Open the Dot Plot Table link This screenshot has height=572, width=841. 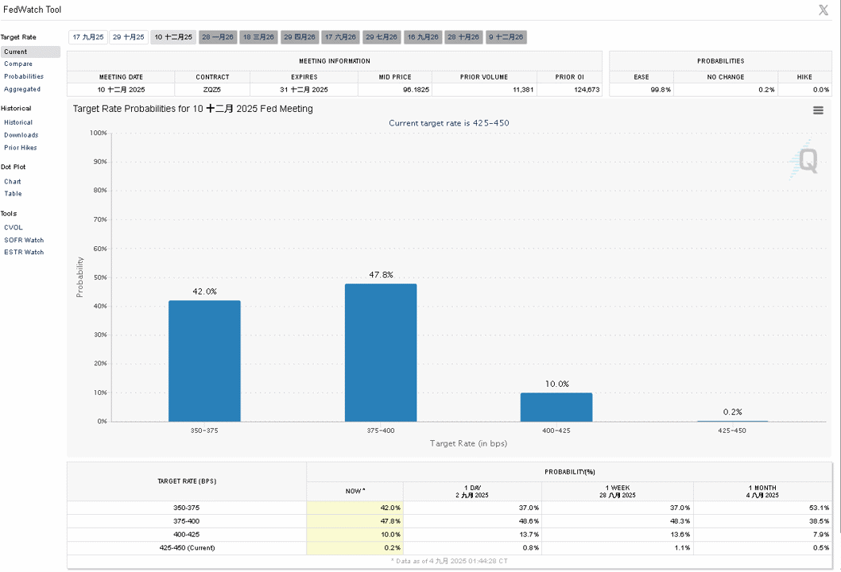pyautogui.click(x=13, y=194)
